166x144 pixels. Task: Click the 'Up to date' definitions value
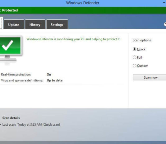(54, 80)
